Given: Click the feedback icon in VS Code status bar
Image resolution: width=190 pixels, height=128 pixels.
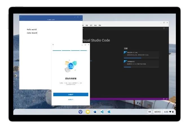Looking at the screenshot, I should pyautogui.click(x=164, y=99).
